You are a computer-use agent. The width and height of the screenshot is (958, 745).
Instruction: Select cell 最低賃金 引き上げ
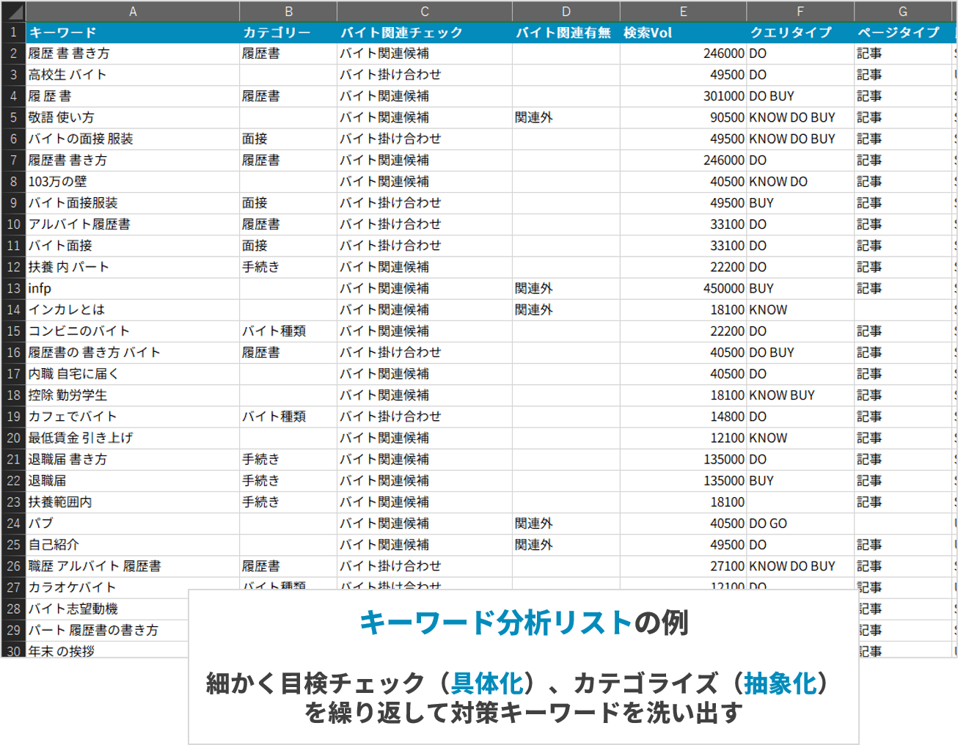pos(133,438)
